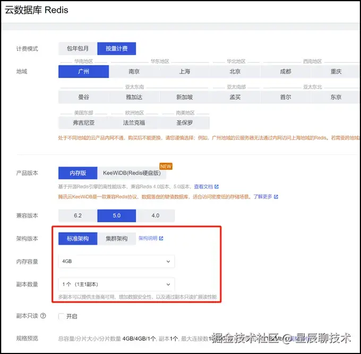Click the 云数据库 Redis page title
This screenshot has height=354, width=361.
click(37, 10)
